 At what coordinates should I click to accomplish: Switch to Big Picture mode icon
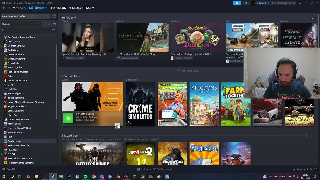[300, 3]
